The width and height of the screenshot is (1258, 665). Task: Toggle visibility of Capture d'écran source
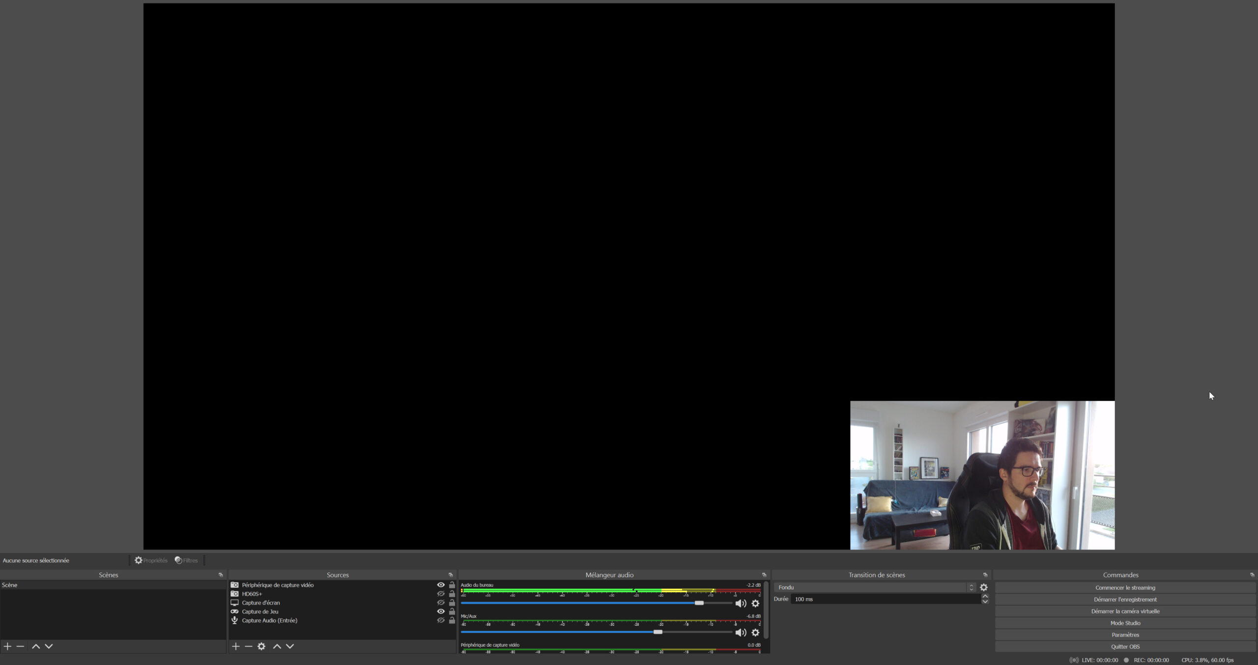pos(441,603)
